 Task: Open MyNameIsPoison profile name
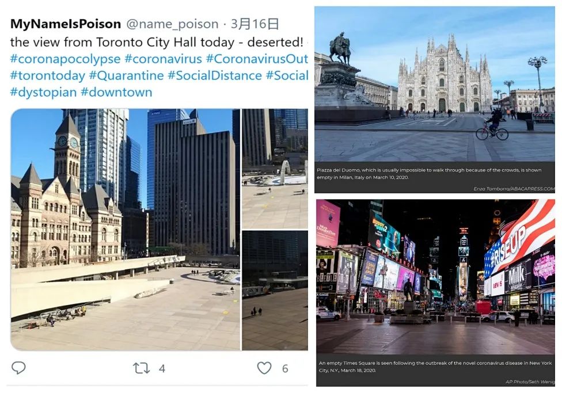66,24
